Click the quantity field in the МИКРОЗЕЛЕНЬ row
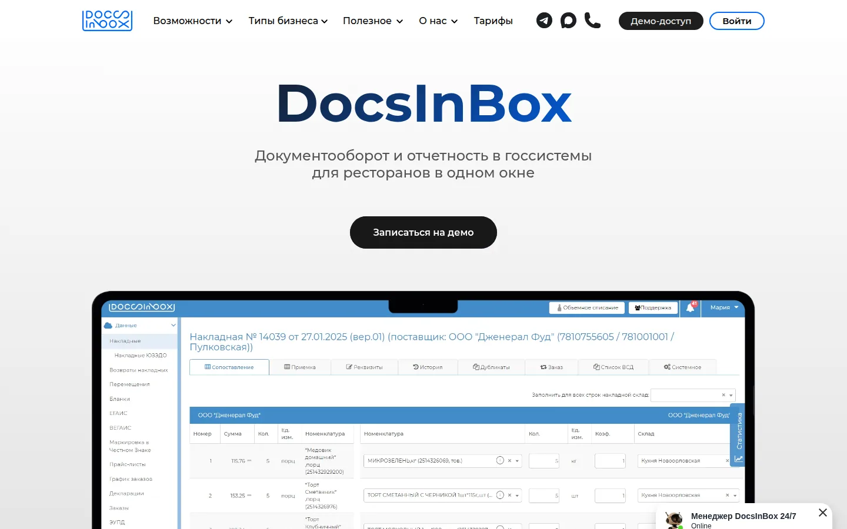Viewport: 847px width, 529px height. pyautogui.click(x=544, y=461)
